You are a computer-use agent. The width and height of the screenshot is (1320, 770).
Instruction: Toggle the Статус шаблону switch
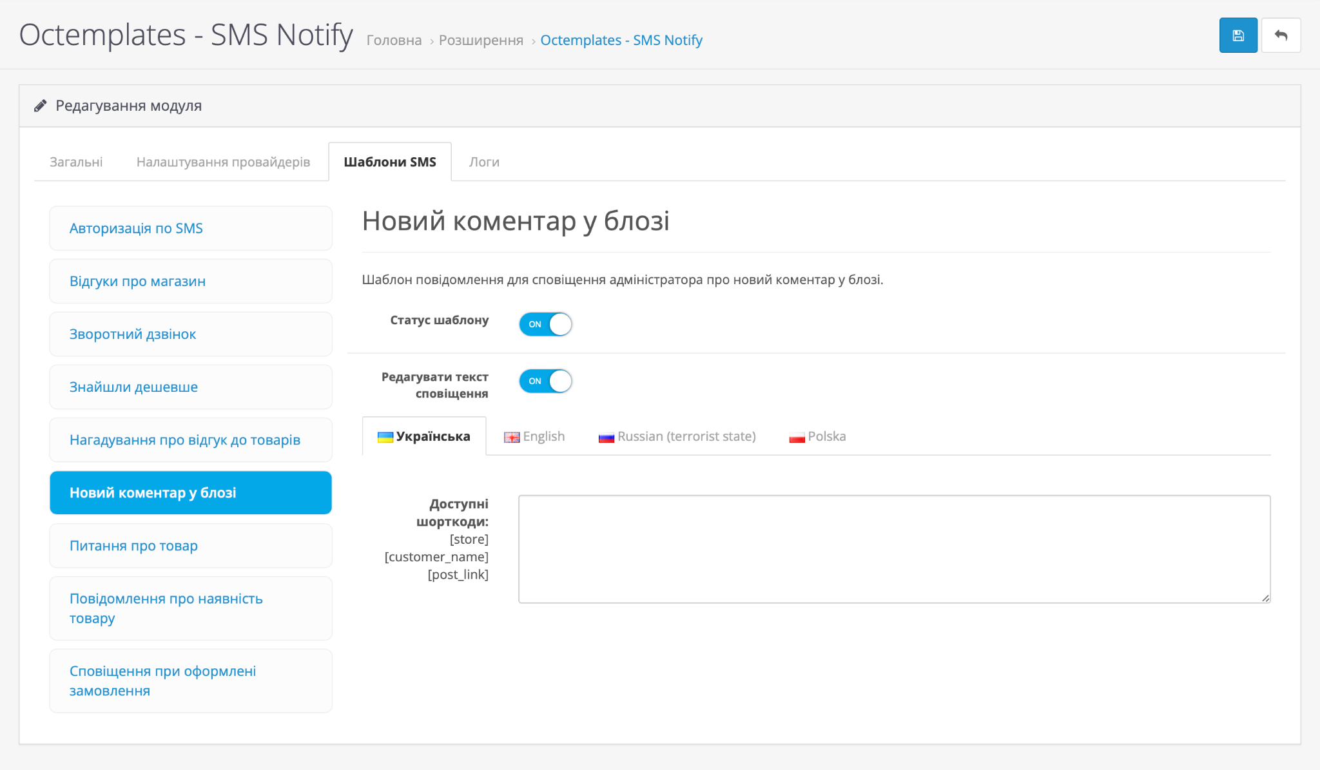(545, 324)
